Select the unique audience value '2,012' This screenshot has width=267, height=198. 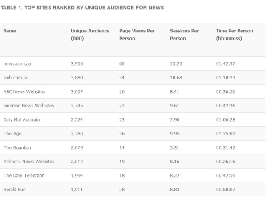(x=77, y=162)
